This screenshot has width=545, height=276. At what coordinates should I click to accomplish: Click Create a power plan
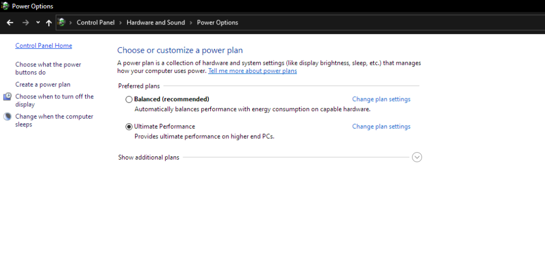(43, 85)
